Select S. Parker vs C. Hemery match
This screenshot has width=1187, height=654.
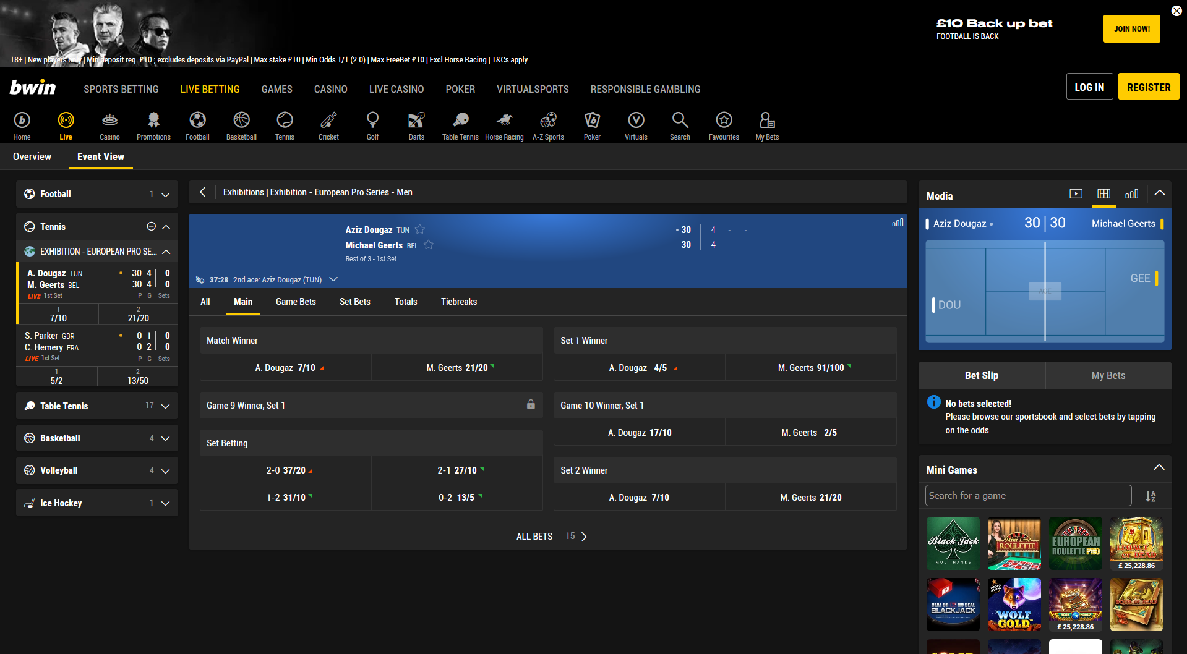[97, 346]
